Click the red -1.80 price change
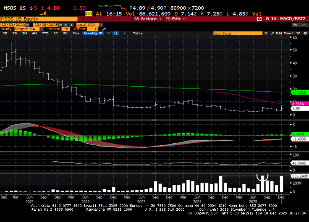Screen dimensions: 309x222 [78, 8]
